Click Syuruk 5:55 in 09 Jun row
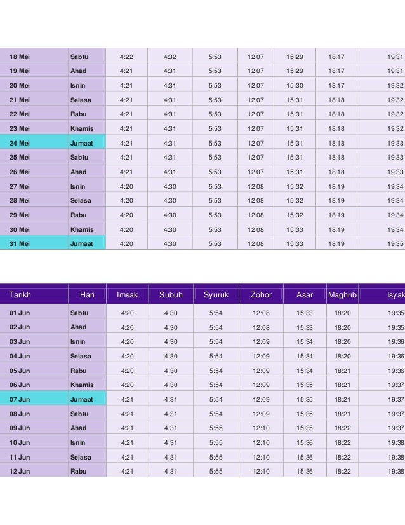The width and height of the screenshot is (405, 525). (216, 428)
